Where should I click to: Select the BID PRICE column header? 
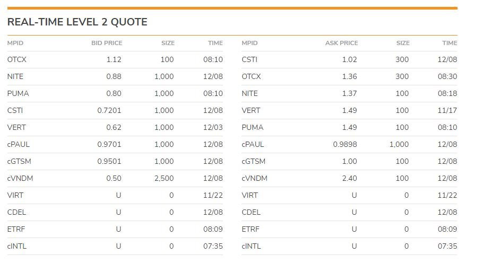(x=107, y=43)
